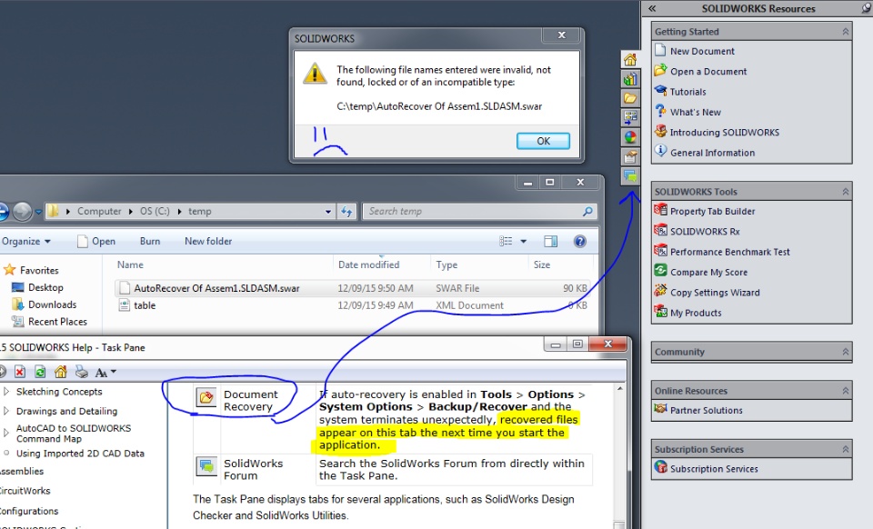Expand the Community section
Viewport: 873px width, 529px height.
pos(845,352)
